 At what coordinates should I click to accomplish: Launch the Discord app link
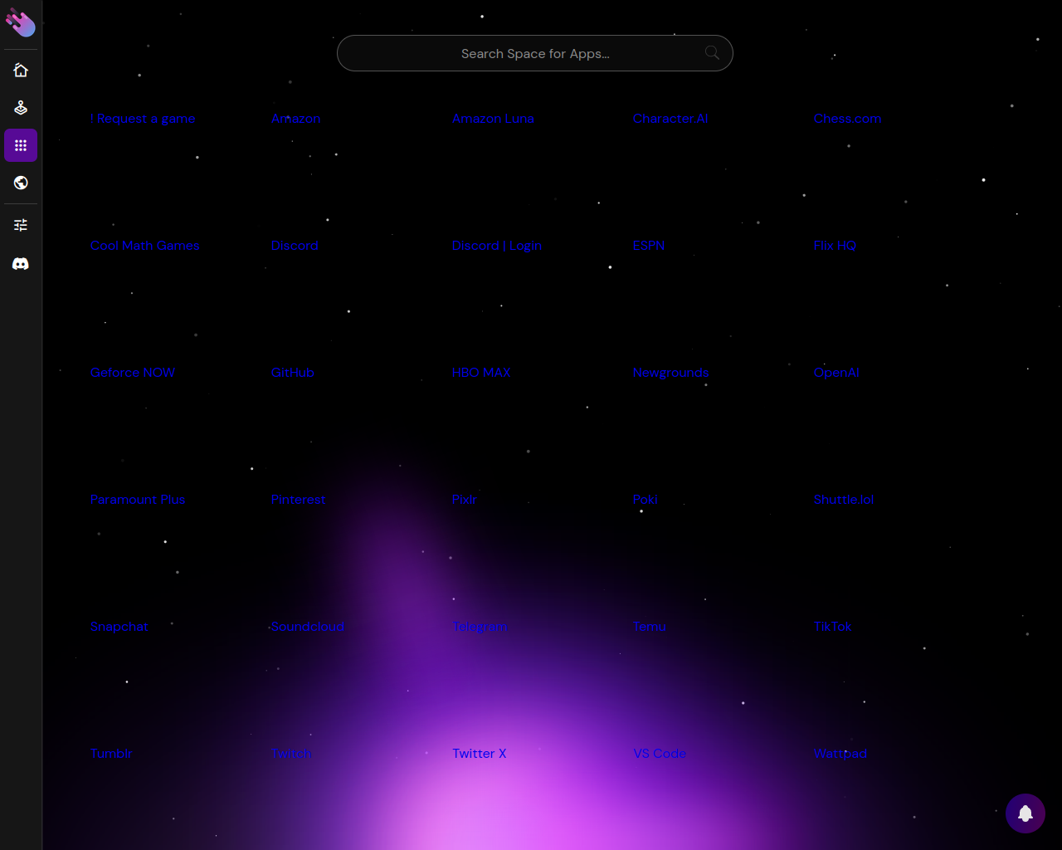[295, 246]
